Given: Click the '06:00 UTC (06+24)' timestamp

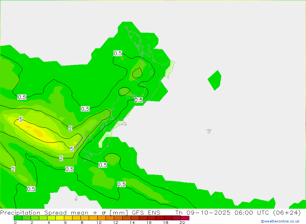Looking at the screenshot, I should [x=267, y=213].
